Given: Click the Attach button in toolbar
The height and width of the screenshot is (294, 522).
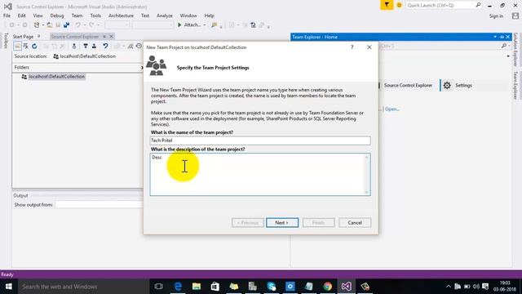Looking at the screenshot, I should [192, 25].
